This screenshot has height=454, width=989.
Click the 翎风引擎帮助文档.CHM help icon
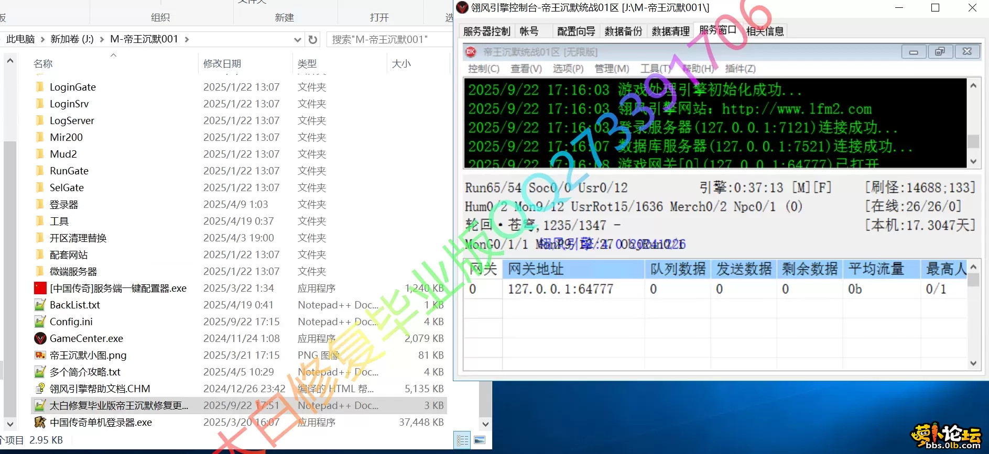pyautogui.click(x=40, y=389)
